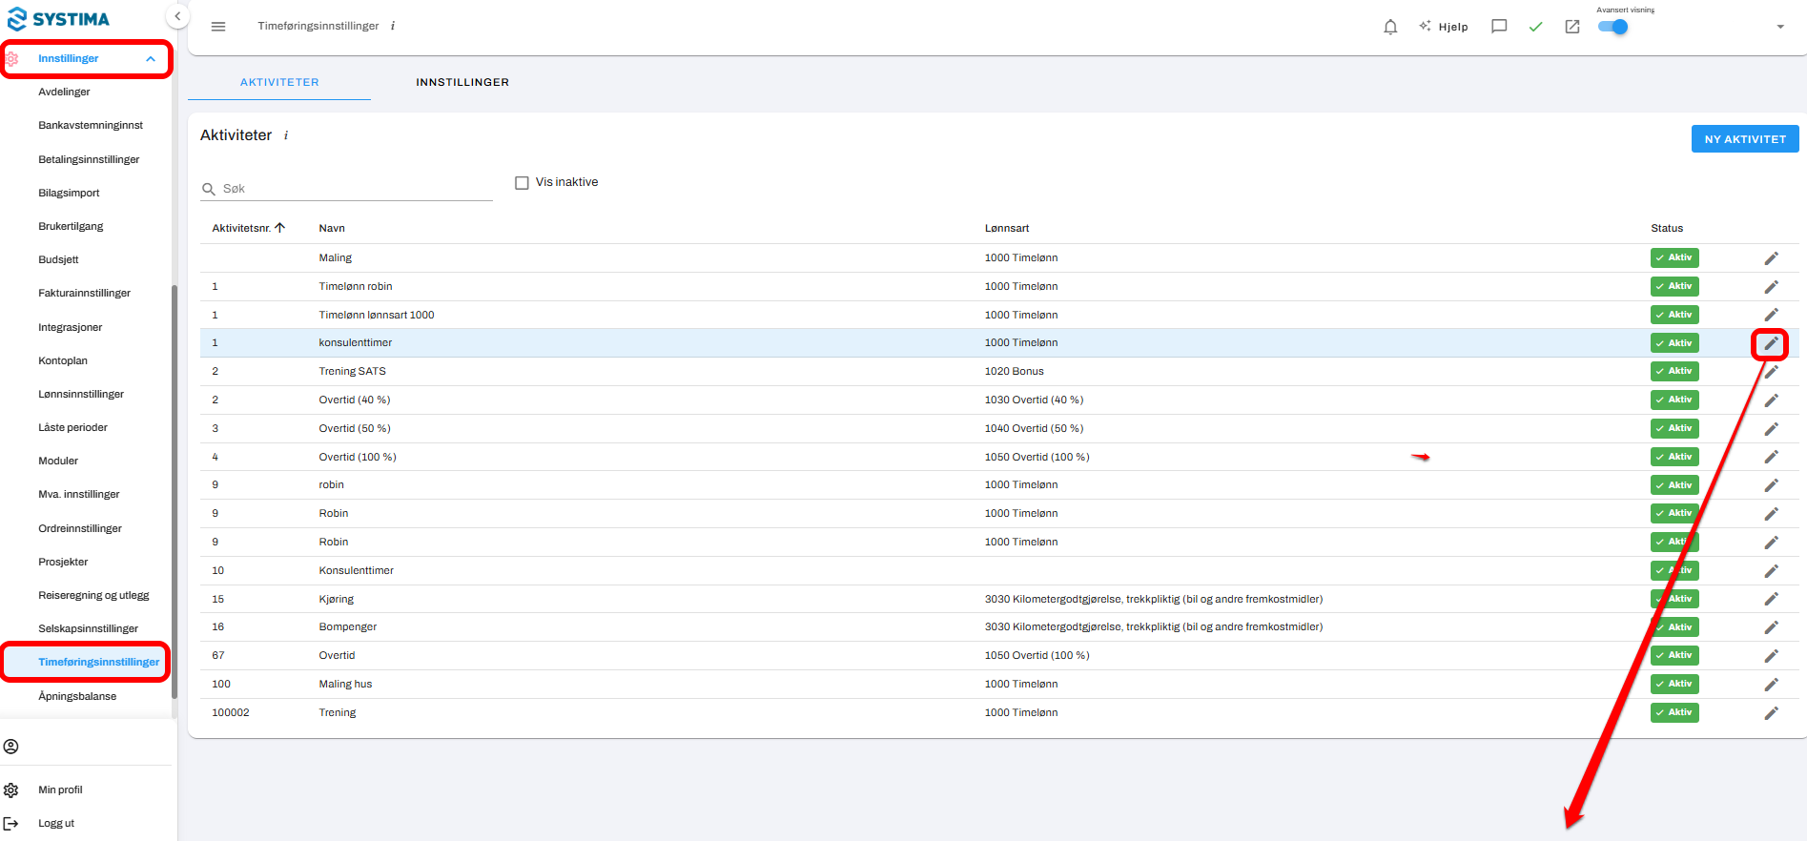Click the Aktiv status badge for Maling
This screenshot has height=841, width=1807.
coord(1674,257)
